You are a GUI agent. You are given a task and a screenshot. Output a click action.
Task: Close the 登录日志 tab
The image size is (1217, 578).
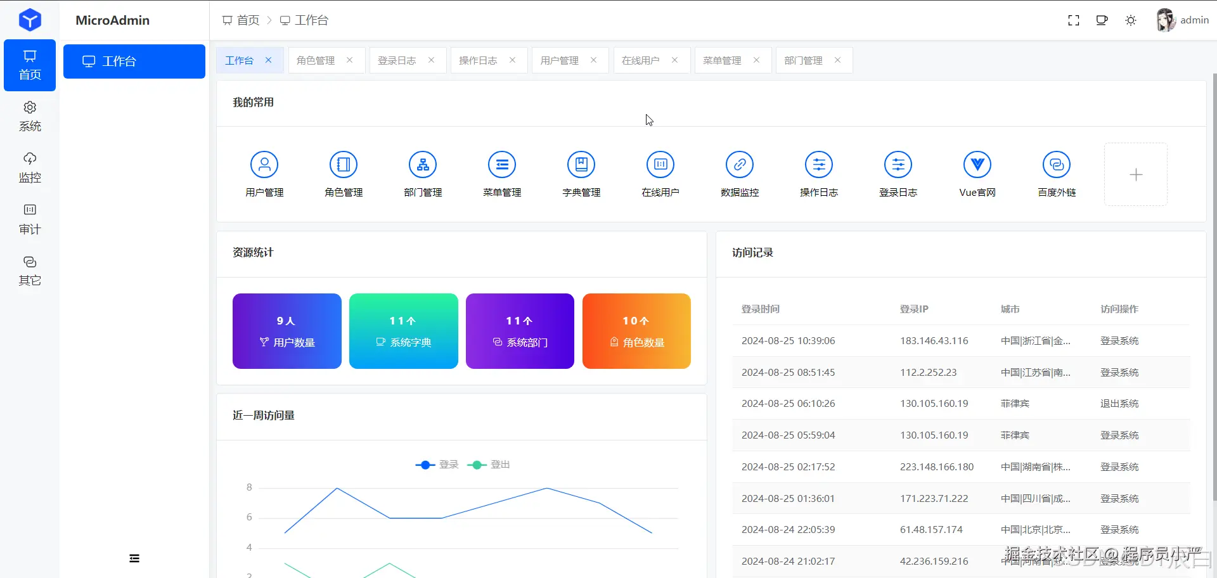click(430, 60)
